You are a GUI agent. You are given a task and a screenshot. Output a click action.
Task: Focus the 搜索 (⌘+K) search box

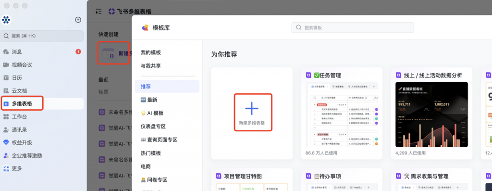point(42,36)
